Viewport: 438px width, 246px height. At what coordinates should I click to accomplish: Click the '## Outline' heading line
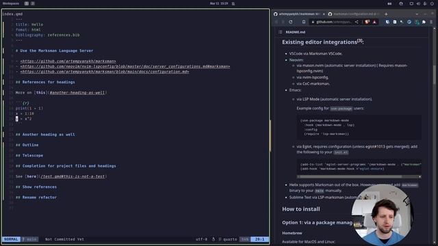(27, 145)
